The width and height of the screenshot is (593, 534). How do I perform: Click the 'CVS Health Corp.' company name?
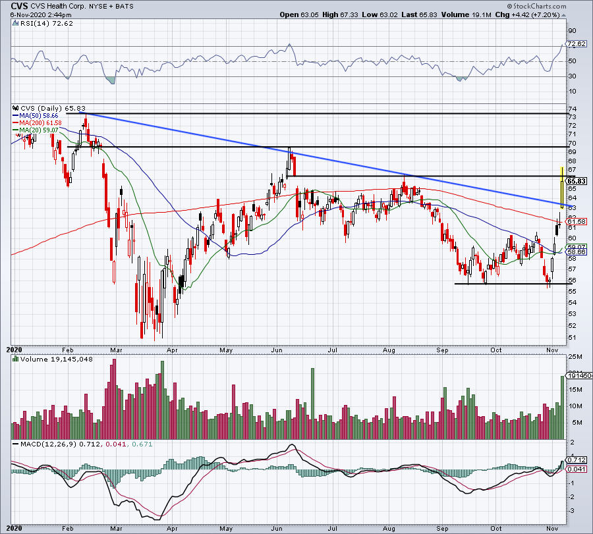[x=58, y=6]
